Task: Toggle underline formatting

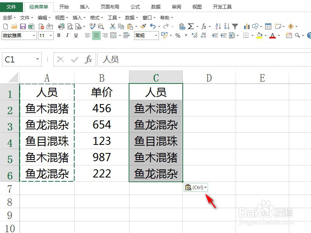Action: coord(75,35)
